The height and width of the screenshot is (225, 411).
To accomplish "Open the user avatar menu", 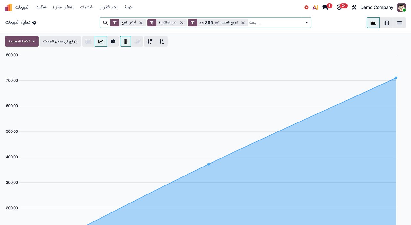I will coord(401,7).
